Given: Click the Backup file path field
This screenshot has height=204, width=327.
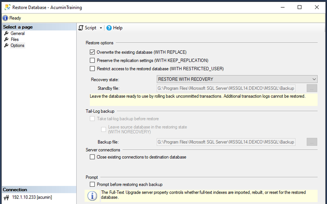Looking at the screenshot, I should pos(226,142).
